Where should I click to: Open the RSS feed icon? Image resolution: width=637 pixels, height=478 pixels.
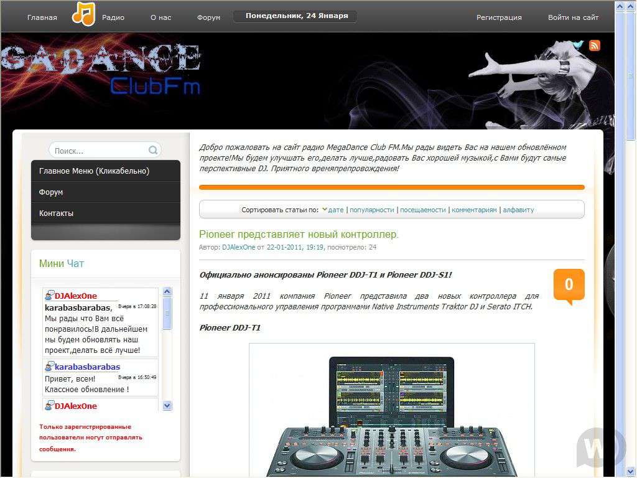[594, 45]
